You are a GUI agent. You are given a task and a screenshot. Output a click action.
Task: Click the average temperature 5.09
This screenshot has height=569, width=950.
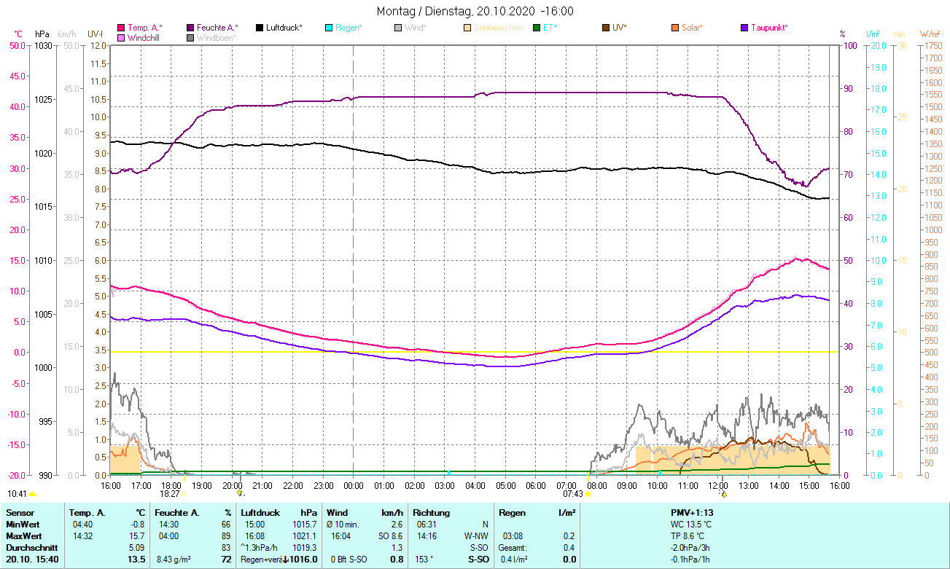[x=137, y=548]
